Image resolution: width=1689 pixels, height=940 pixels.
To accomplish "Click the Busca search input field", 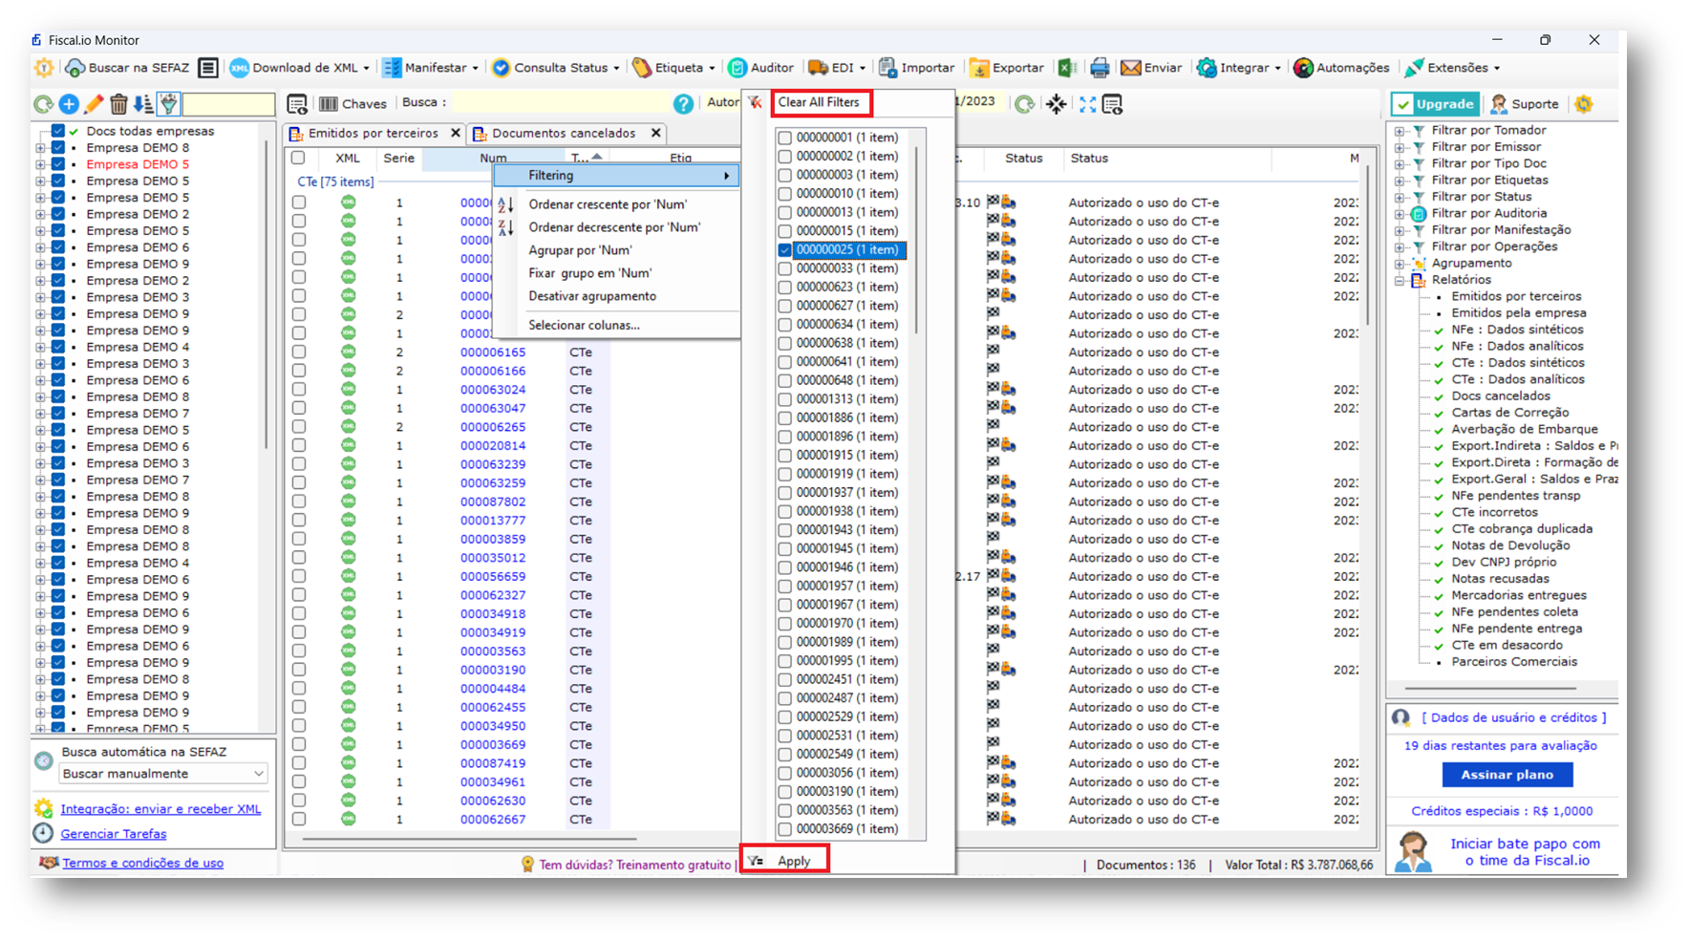I will (x=559, y=103).
